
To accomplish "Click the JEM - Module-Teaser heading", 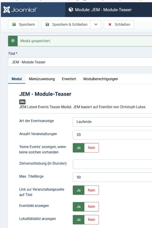I will 45,94.
